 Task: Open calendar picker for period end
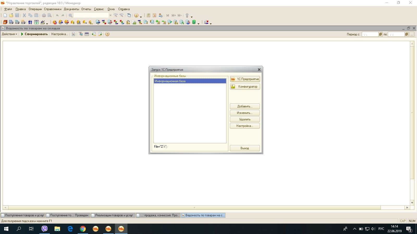point(407,34)
